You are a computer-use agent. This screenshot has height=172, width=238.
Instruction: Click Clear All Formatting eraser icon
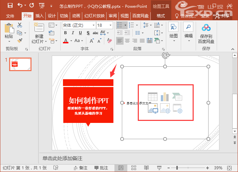coord(109,41)
